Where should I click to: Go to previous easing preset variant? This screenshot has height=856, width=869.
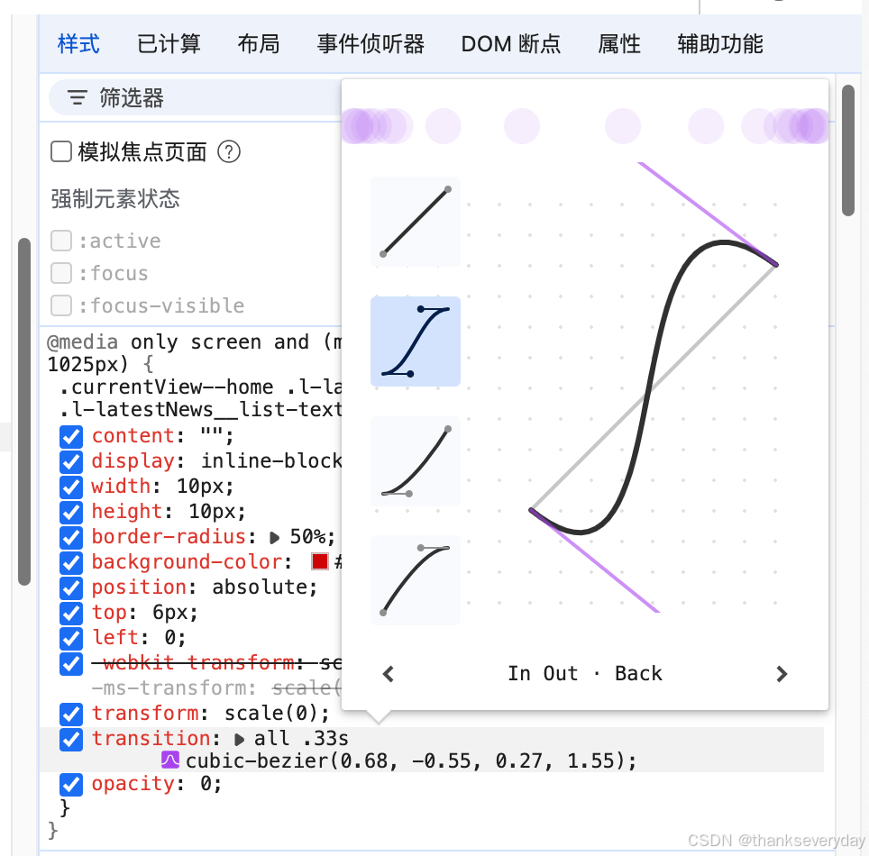coord(389,674)
